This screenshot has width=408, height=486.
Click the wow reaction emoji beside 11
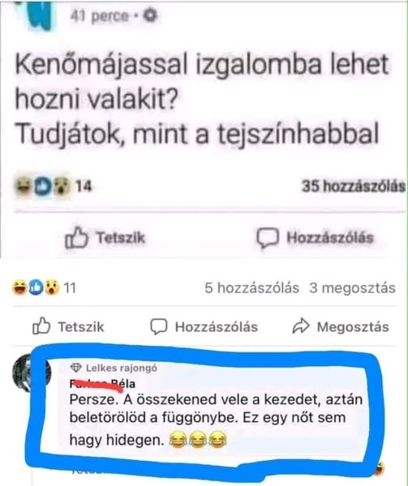pyautogui.click(x=52, y=288)
